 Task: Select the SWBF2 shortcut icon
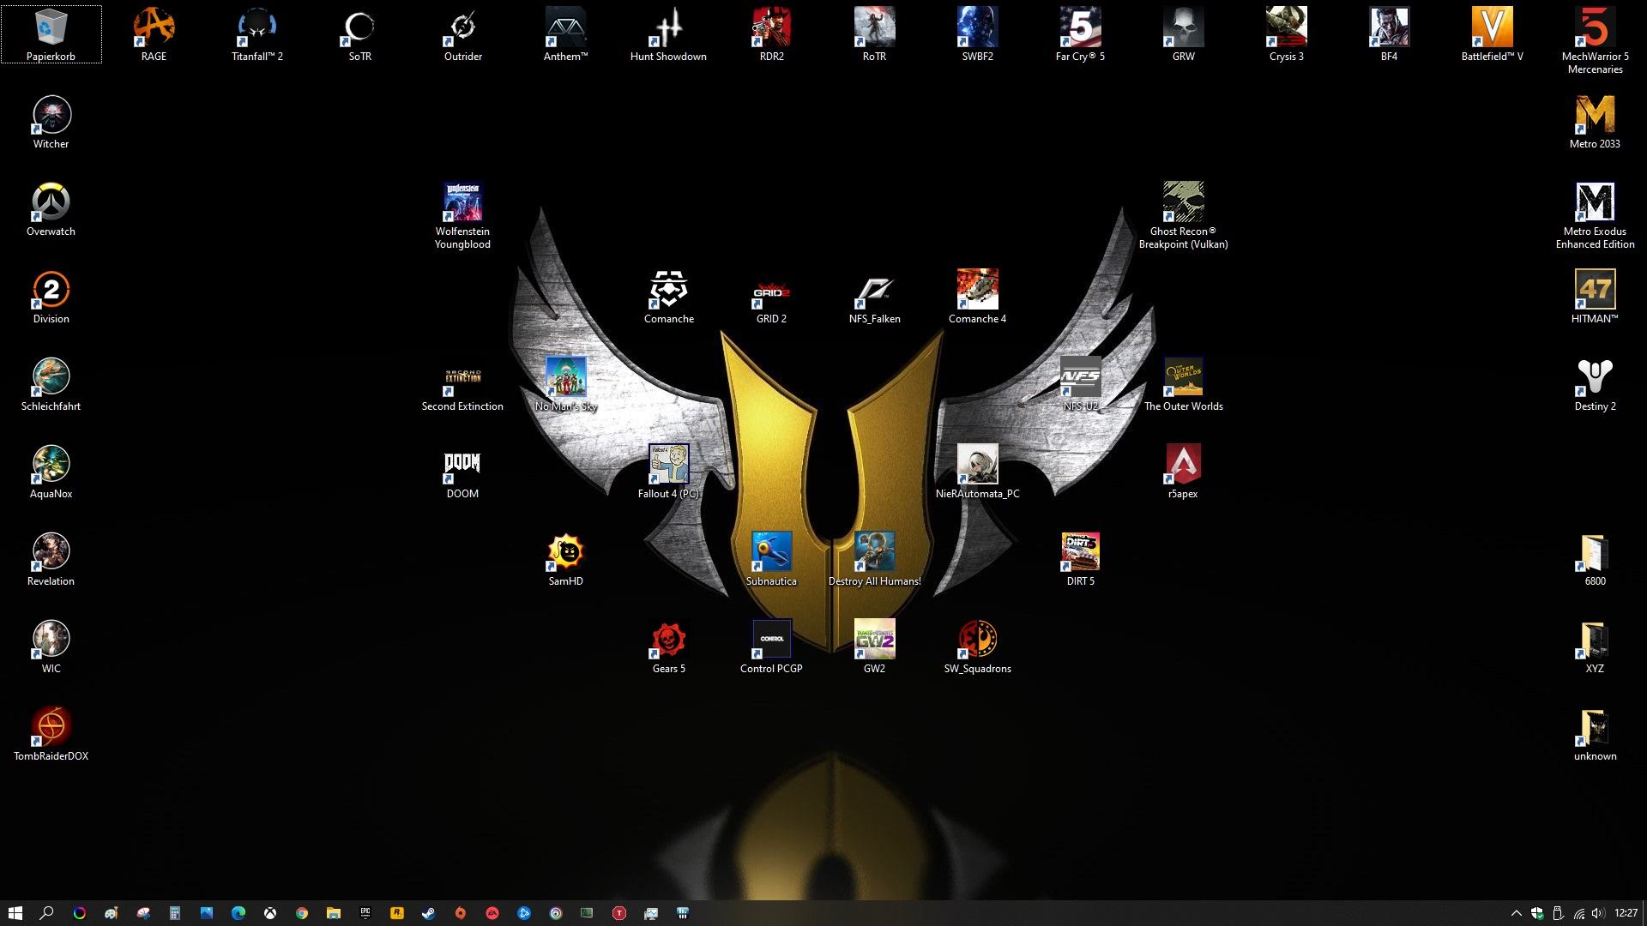coord(978,27)
